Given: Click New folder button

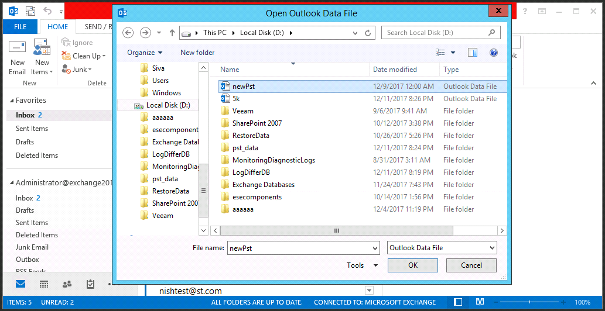Looking at the screenshot, I should (197, 53).
